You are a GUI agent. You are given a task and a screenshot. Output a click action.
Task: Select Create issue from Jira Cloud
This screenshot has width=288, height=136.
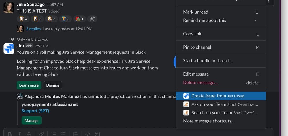(221, 96)
